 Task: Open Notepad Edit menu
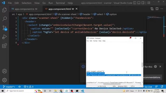(x=91, y=41)
